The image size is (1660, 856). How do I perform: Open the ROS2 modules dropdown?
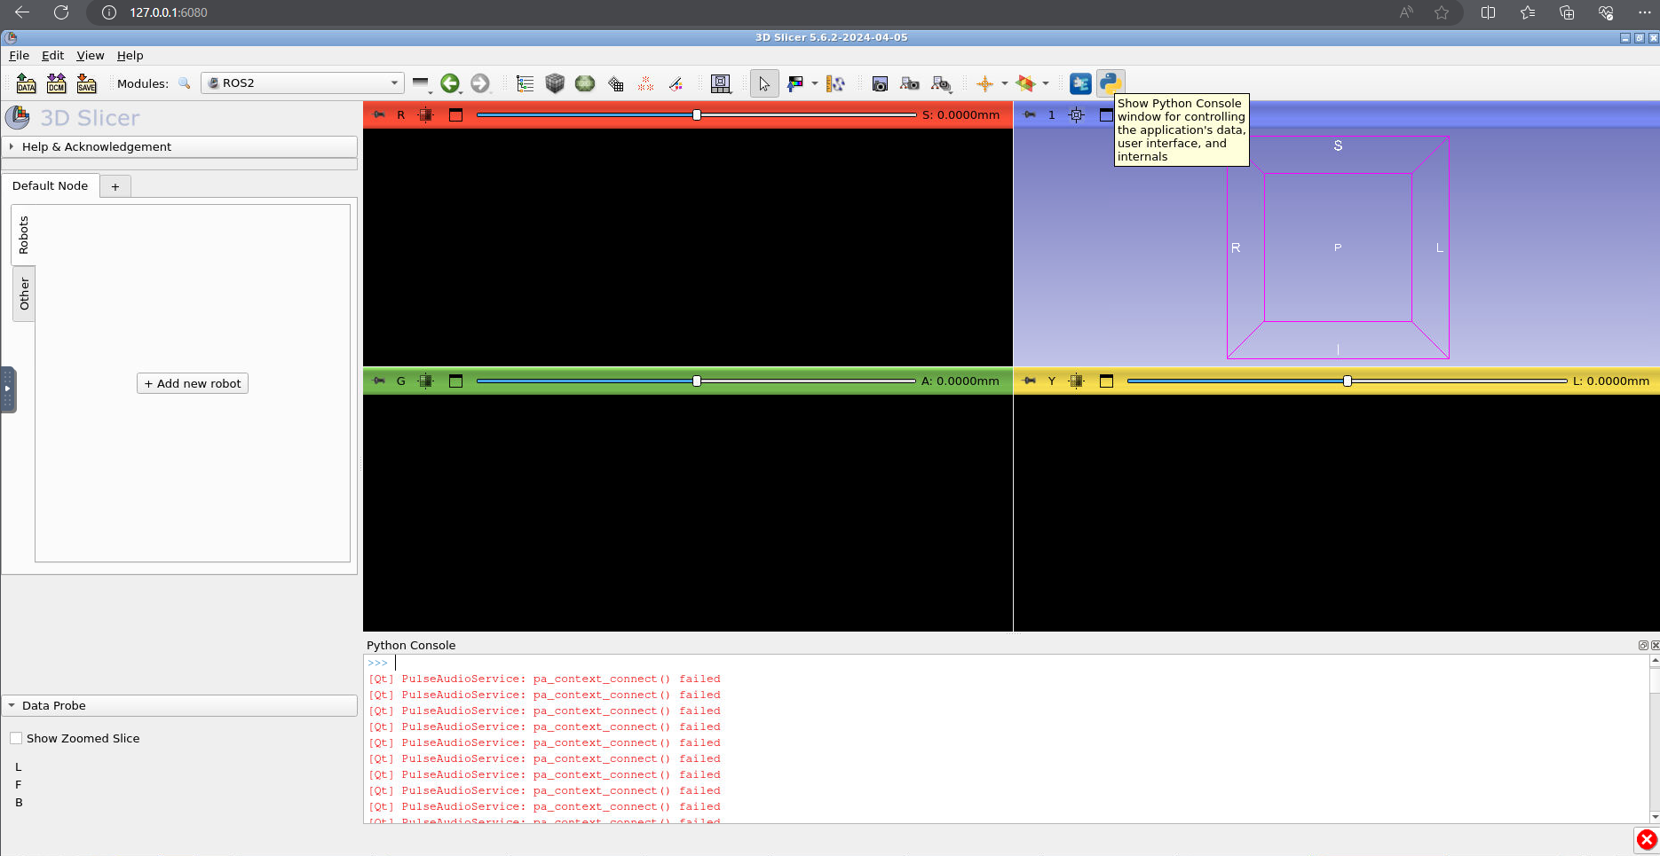click(x=303, y=83)
